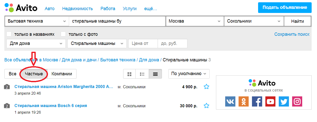Favorite the Bosch 6 серия listing star

tap(206, 106)
